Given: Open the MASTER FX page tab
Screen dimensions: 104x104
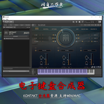Looking at the screenshot, I should (x=94, y=29).
